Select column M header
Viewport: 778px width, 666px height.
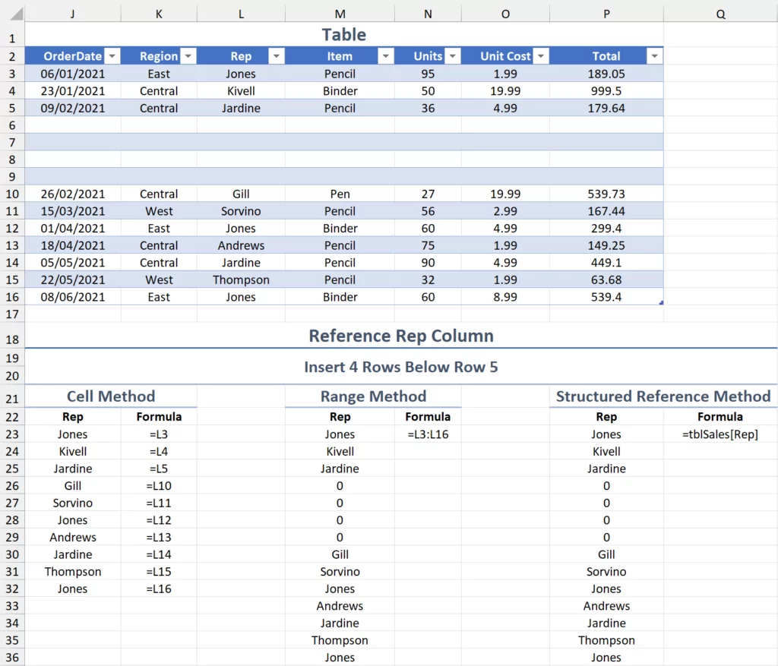[340, 14]
